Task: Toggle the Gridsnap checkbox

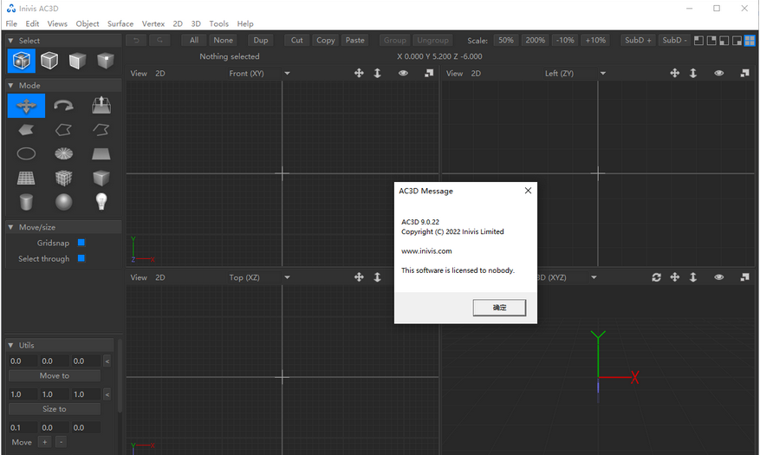Action: (81, 243)
